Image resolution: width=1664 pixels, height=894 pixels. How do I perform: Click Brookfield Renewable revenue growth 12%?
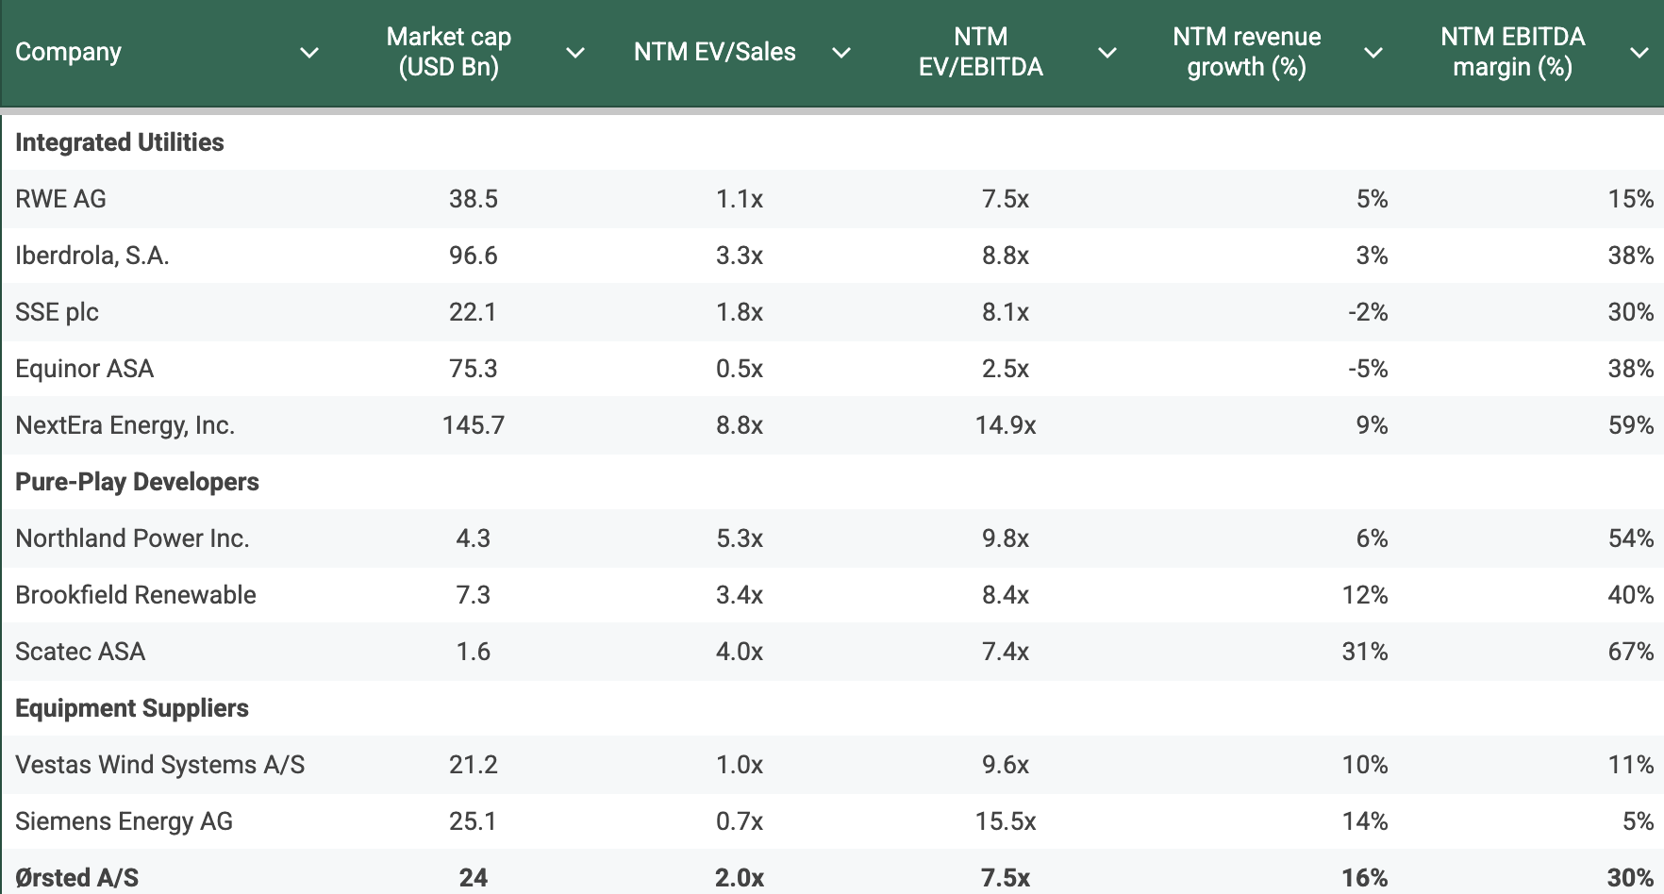[x=1365, y=595]
